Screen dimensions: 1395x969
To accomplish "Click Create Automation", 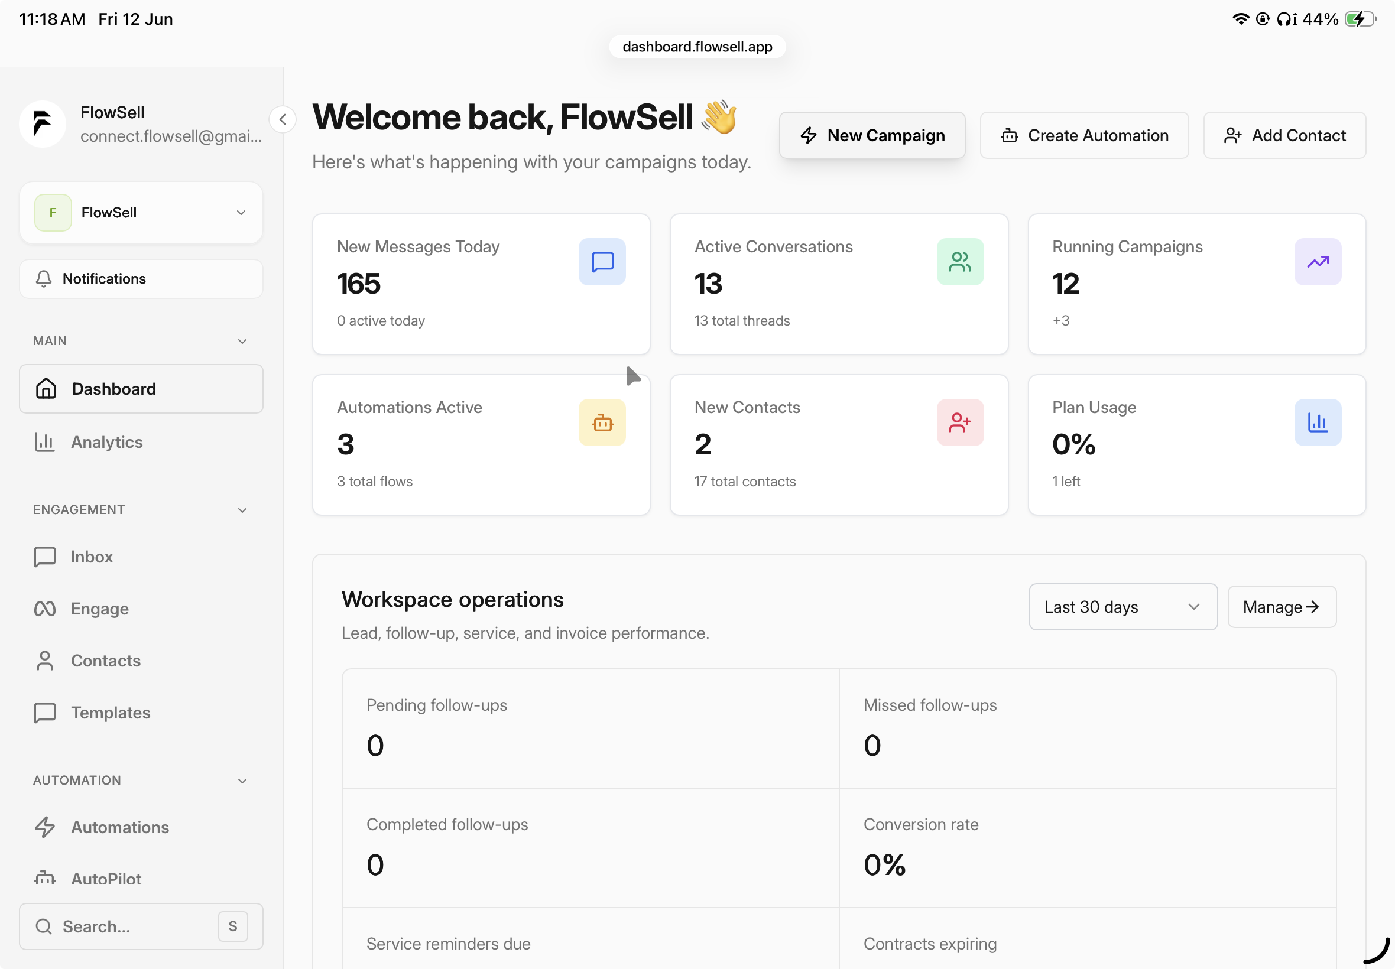I will (x=1084, y=135).
